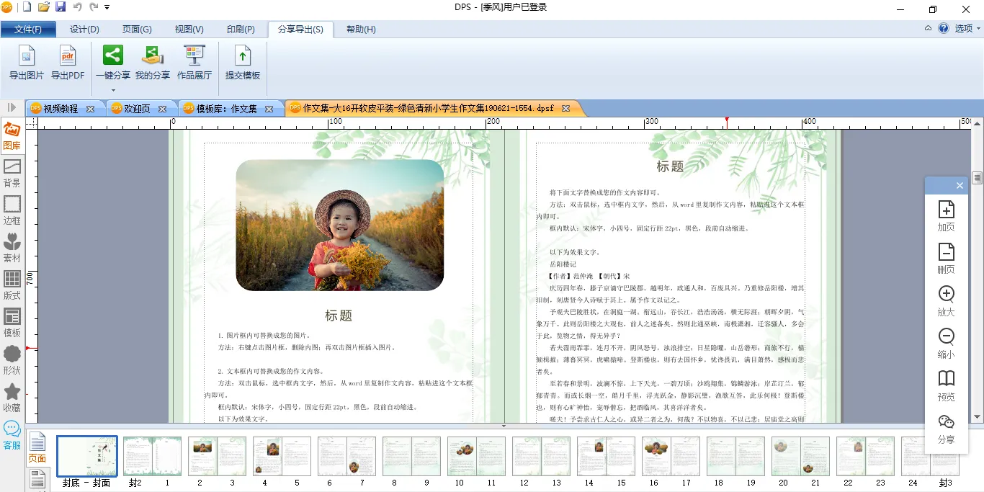Click the 页面 page view icon
The height and width of the screenshot is (492, 984).
pyautogui.click(x=37, y=448)
